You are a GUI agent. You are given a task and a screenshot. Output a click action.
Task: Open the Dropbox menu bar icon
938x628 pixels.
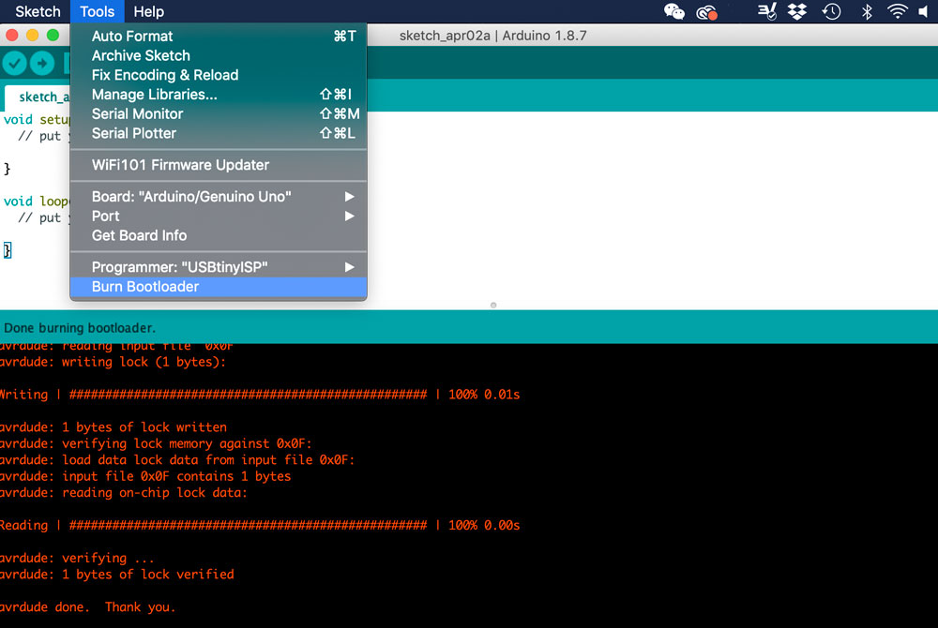point(797,11)
